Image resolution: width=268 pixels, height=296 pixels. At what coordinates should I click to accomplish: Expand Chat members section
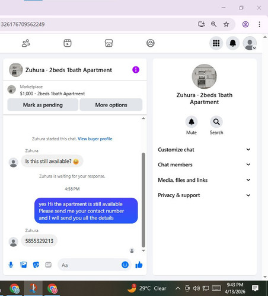coord(204,165)
